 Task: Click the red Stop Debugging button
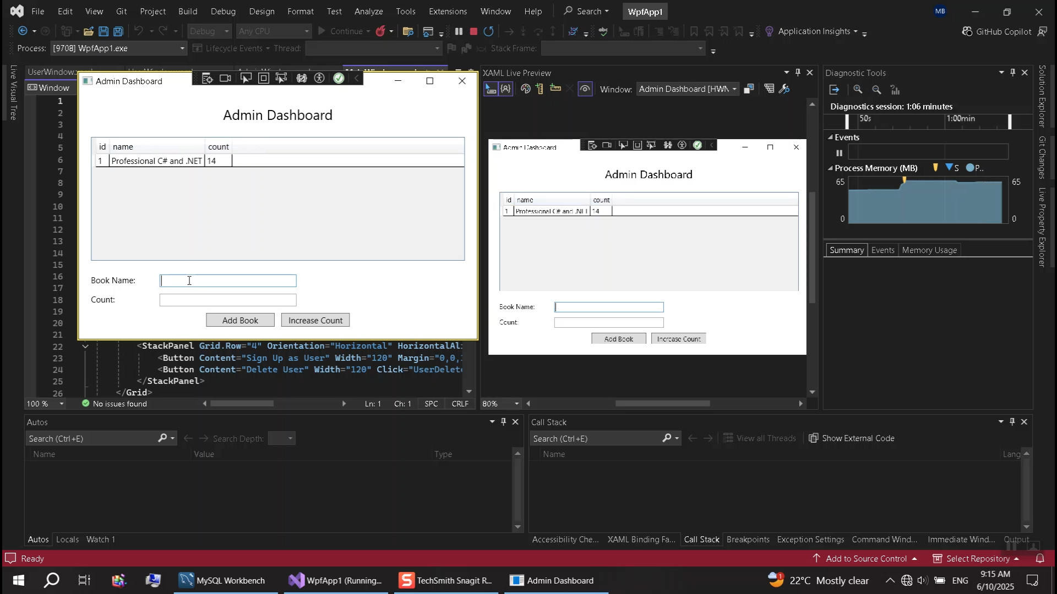(473, 31)
